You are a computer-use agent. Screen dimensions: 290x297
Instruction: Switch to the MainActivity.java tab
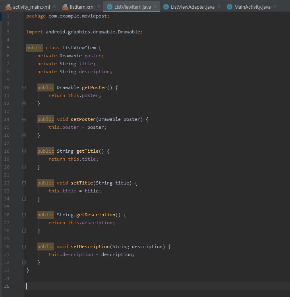[252, 7]
